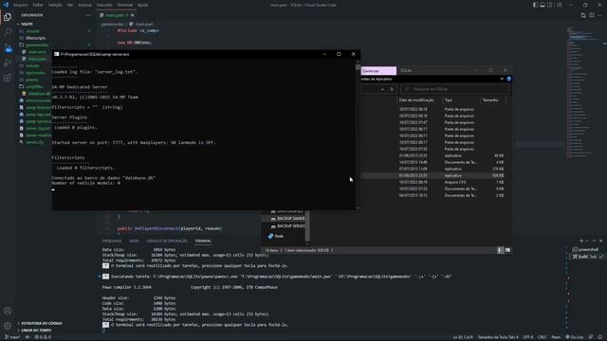Open the Search view in activity bar
The image size is (607, 341).
tap(8, 32)
